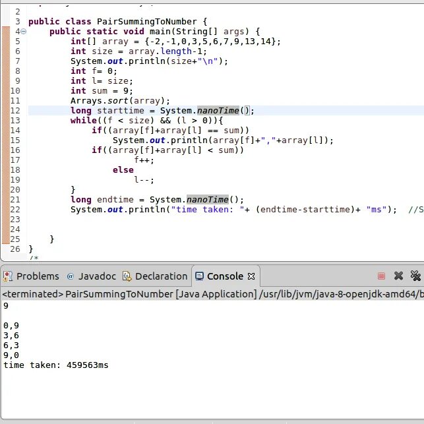Screen dimensions: 424x424
Task: Click console output line '0,9'
Action: pyautogui.click(x=11, y=326)
